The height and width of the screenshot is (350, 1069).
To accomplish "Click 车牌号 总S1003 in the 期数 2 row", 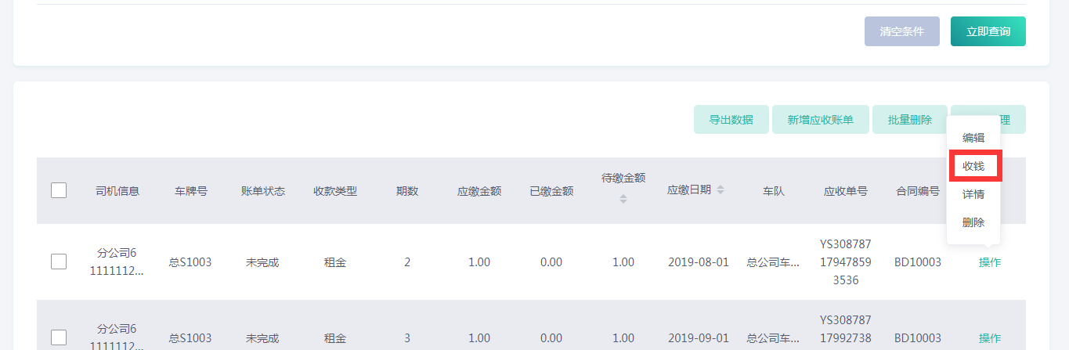I will 190,262.
